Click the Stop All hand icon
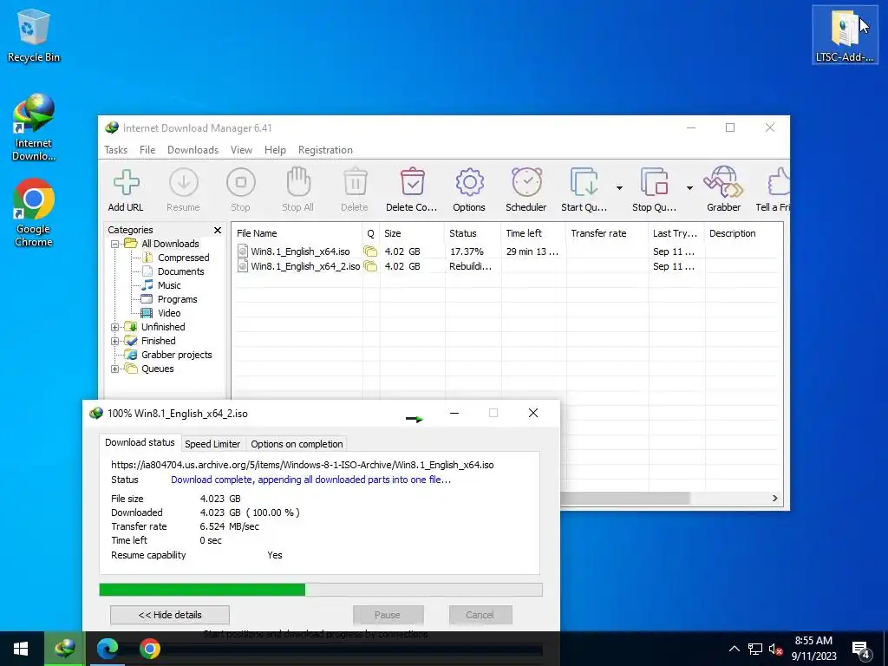Image resolution: width=888 pixels, height=666 pixels. [x=298, y=182]
